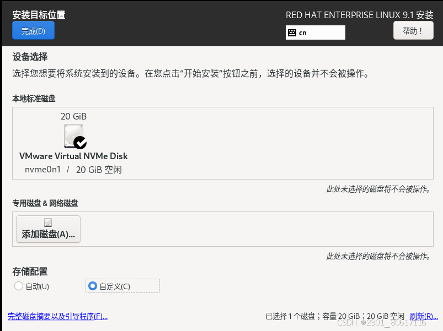
Task: Click the hard drive icon under the 20 GiB label
Action: coord(72,134)
